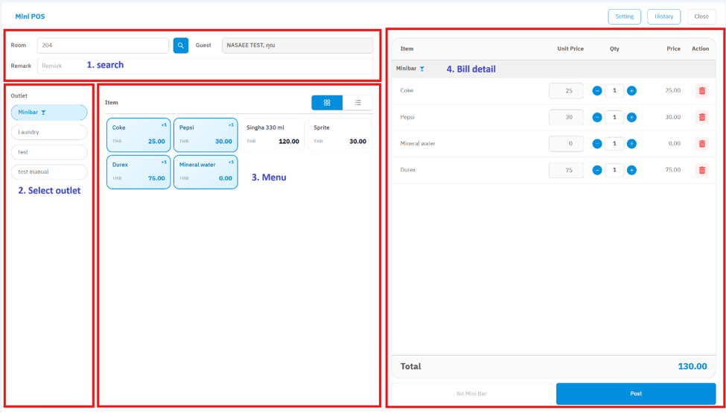Trash the Durex bill entry
726x413 pixels.
click(x=702, y=170)
